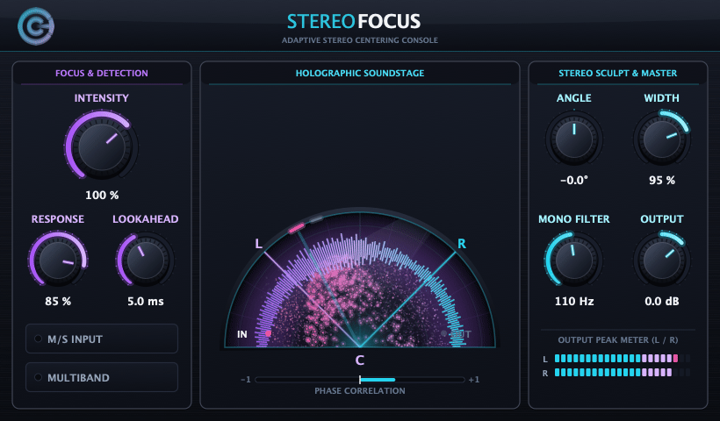Click the 100 % intensity value

tap(102, 195)
